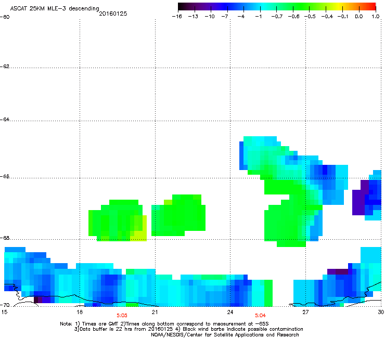This screenshot has height=338, width=385.
Task: Click the -1 colorbar tick label
Action: 258,17
